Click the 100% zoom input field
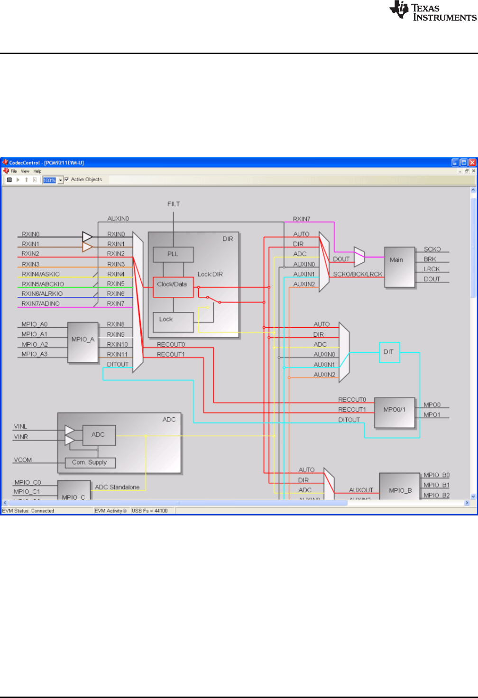 [x=50, y=180]
